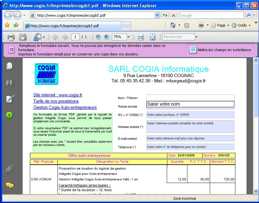Viewport: 259px width, 203px height.
Task: Open Tarifs de nos prestations link
Action: coord(56,101)
